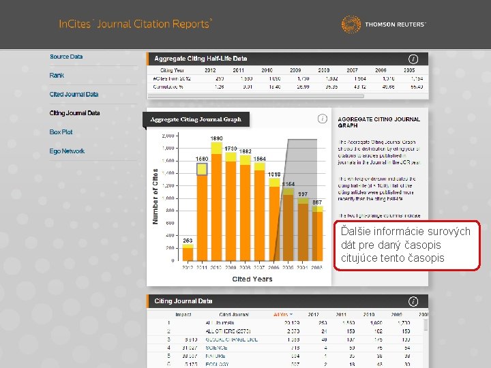Screen dimensions: 491x368
Task: Click the AGGREGATE CITING JOURNAL GRAPH description heading
Action: [379, 123]
